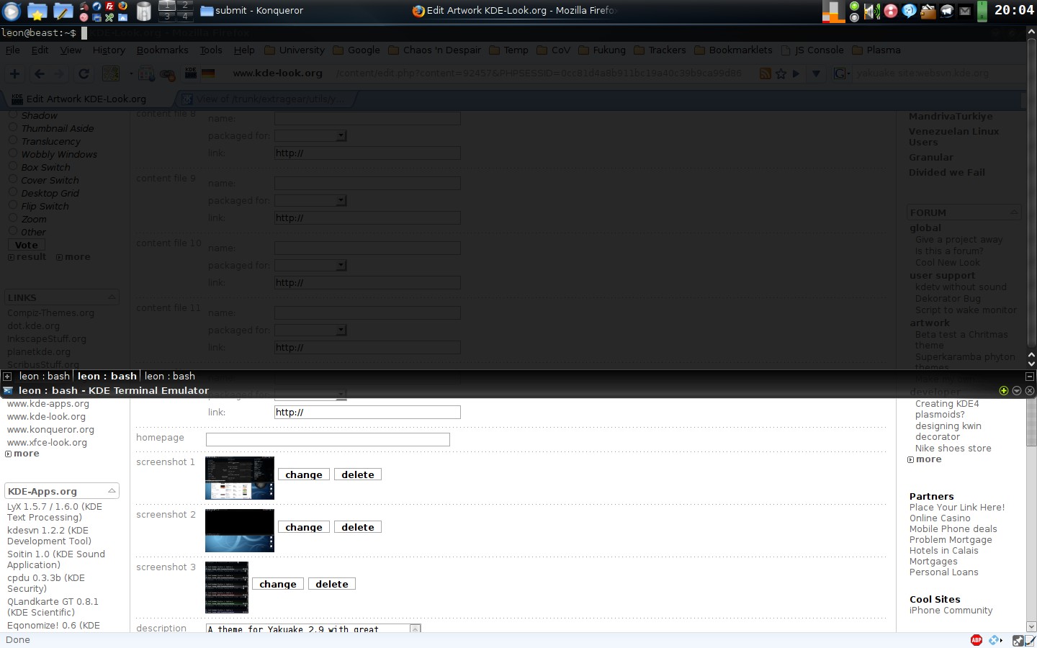1037x648 pixels.
Task: Switch to virtual desktop 4 in pager
Action: click(x=185, y=17)
